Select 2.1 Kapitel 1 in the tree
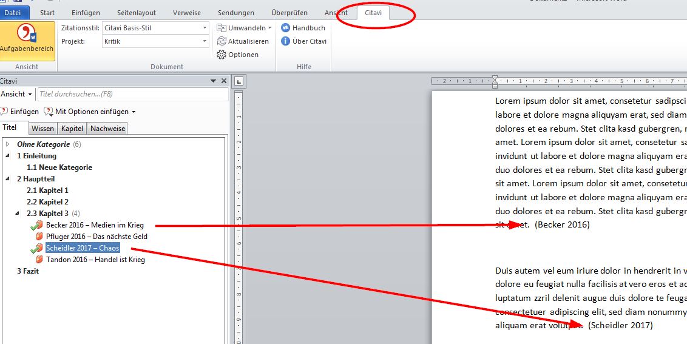The width and height of the screenshot is (687, 344). tap(48, 191)
